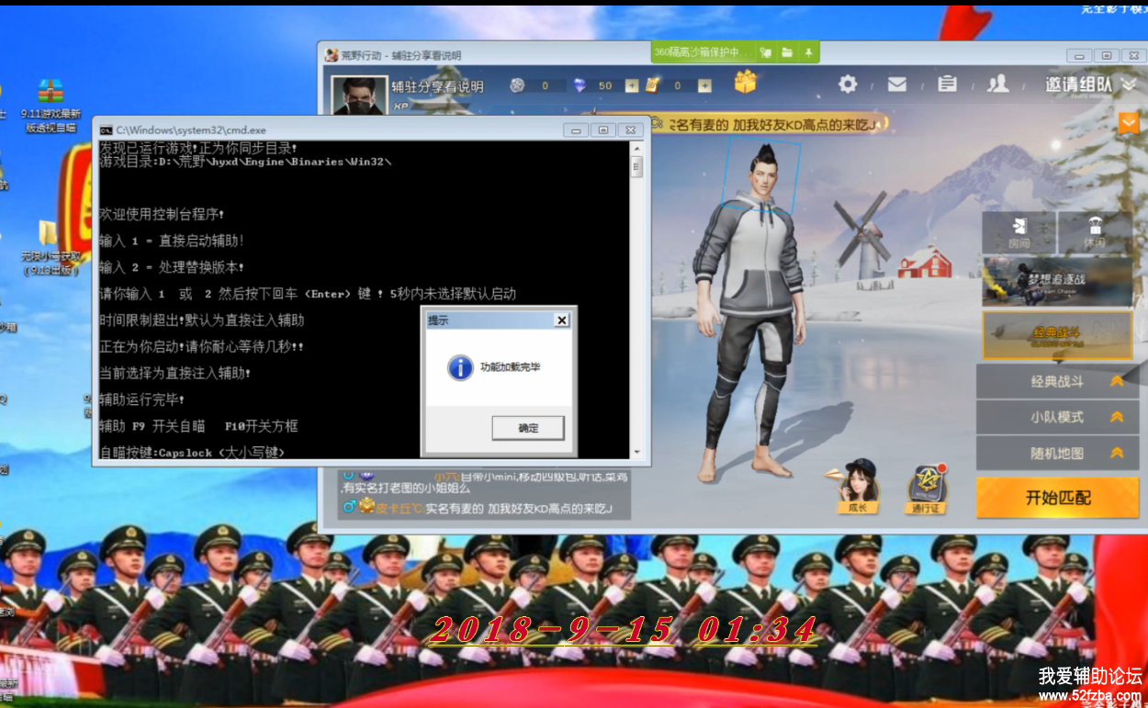Screen dimensions: 1148x708
Task: Open the friends icon in game header
Action: tap(997, 84)
